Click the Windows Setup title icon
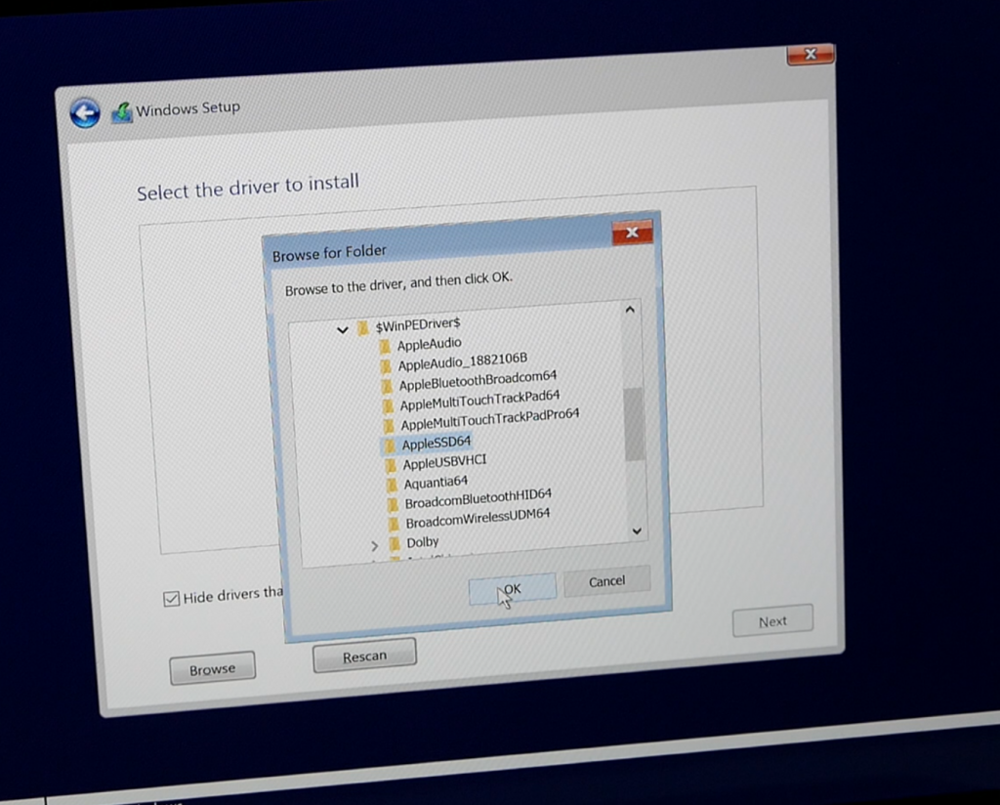 tap(122, 112)
